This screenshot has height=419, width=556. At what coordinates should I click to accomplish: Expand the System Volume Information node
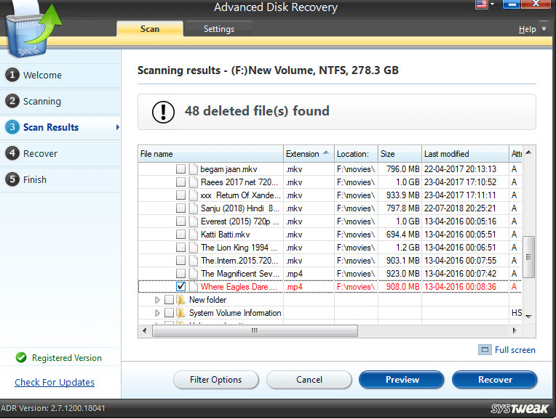click(157, 313)
